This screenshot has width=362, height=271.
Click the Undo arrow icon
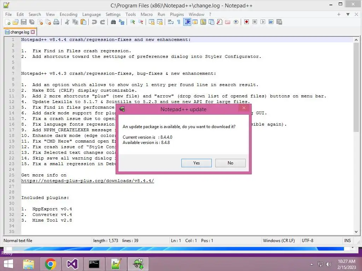94,22
